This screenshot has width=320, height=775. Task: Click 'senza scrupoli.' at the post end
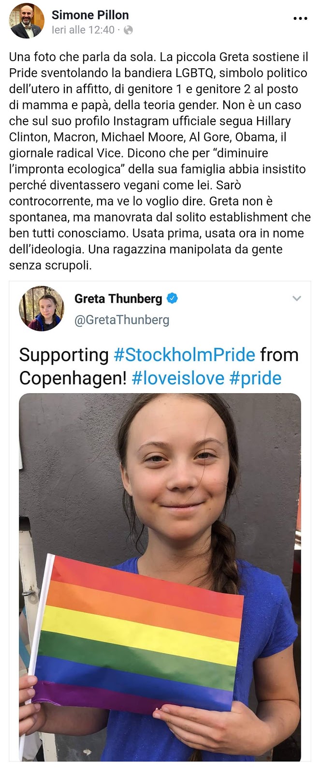(x=50, y=265)
